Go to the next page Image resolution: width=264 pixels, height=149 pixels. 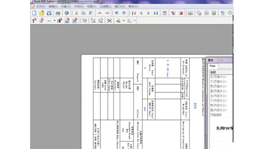[x=149, y=13]
